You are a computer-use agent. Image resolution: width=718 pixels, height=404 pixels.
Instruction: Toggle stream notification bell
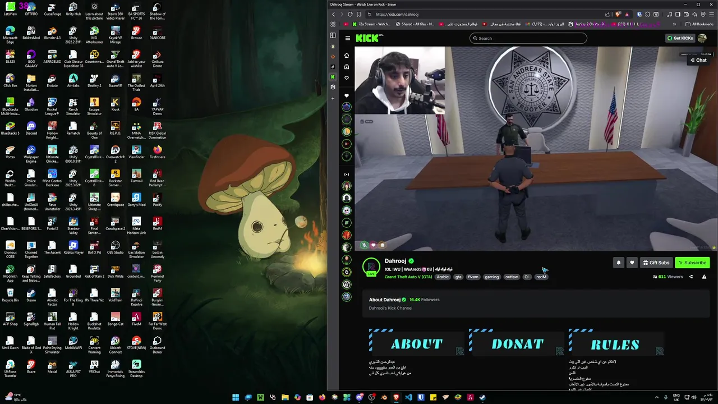[619, 263]
